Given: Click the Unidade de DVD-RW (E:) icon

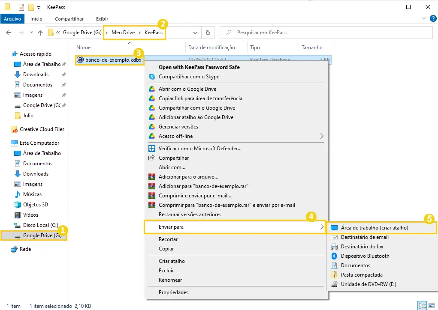Looking at the screenshot, I should 334,284.
